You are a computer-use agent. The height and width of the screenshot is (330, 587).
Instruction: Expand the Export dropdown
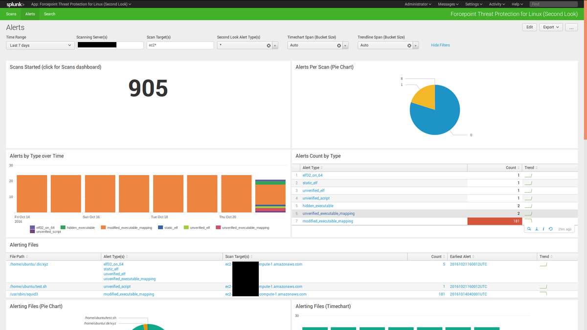click(551, 27)
